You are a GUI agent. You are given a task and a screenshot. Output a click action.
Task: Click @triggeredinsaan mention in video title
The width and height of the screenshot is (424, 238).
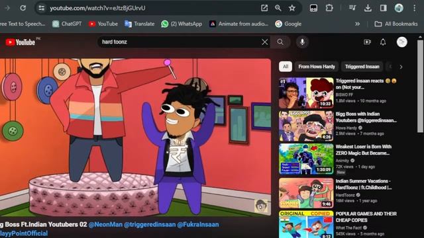click(150, 225)
